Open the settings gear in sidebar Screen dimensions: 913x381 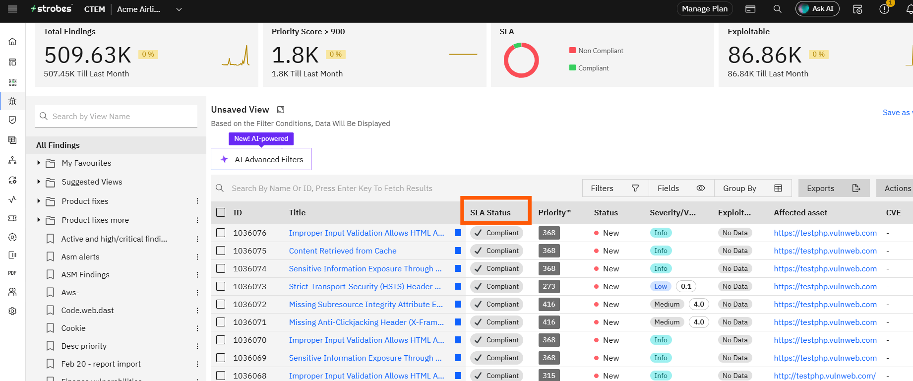(12, 311)
